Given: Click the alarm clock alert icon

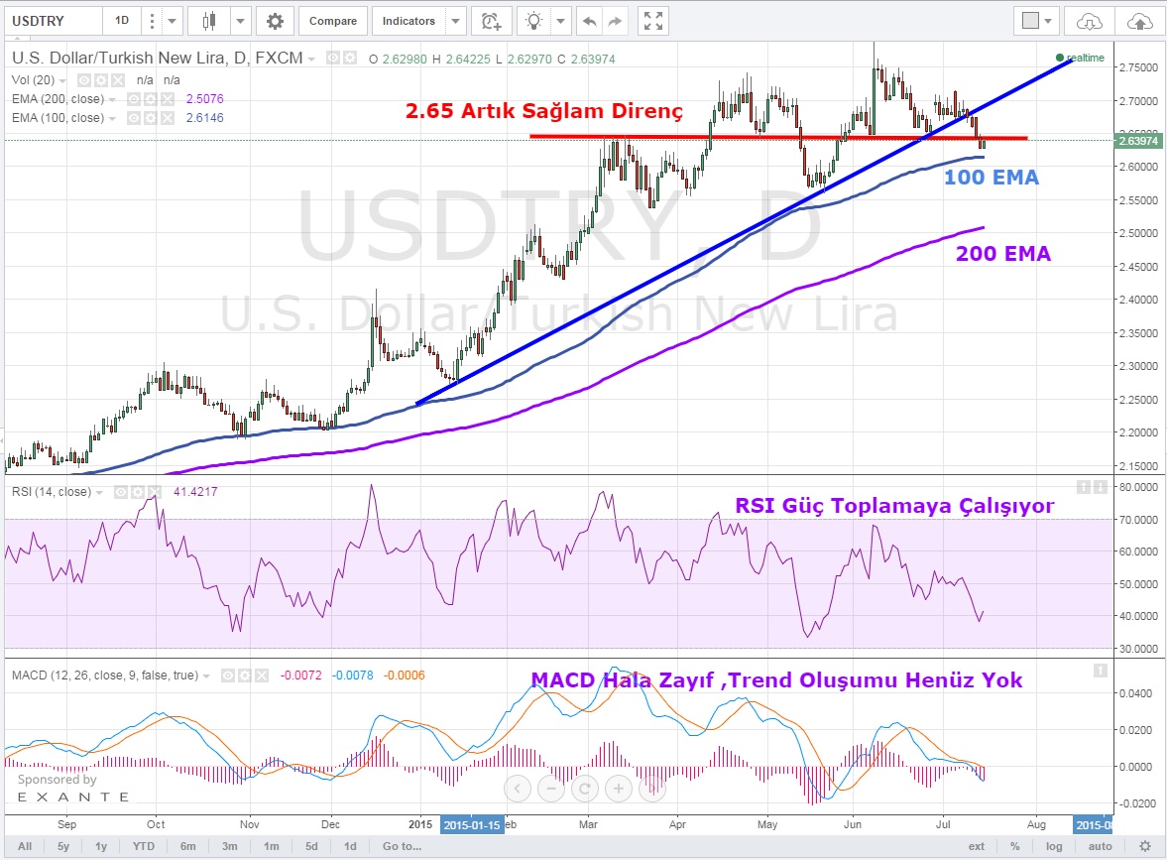Looking at the screenshot, I should [x=489, y=21].
